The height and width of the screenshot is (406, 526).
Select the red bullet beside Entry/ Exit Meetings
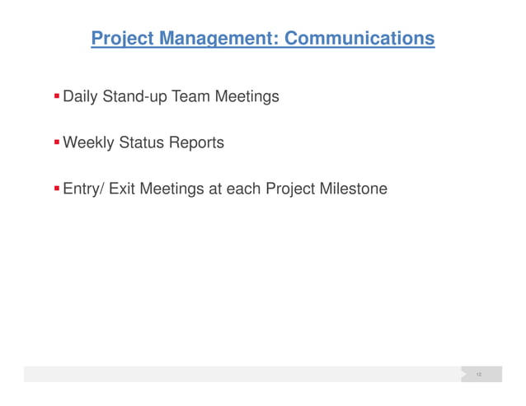coord(57,189)
